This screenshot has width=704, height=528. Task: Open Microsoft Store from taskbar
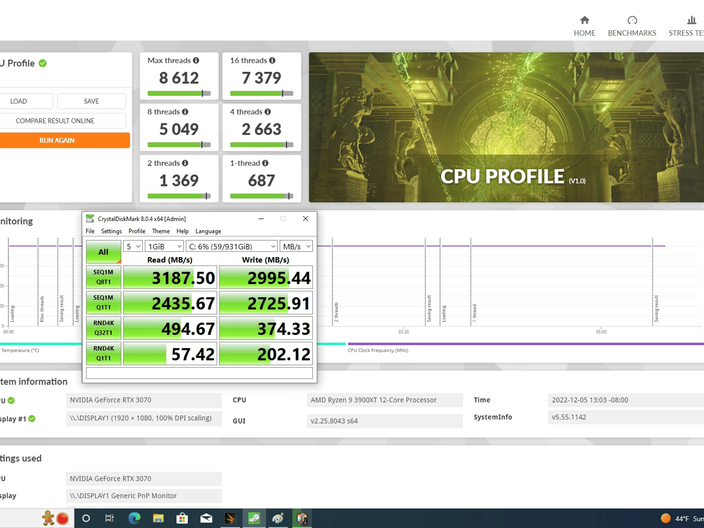click(182, 518)
